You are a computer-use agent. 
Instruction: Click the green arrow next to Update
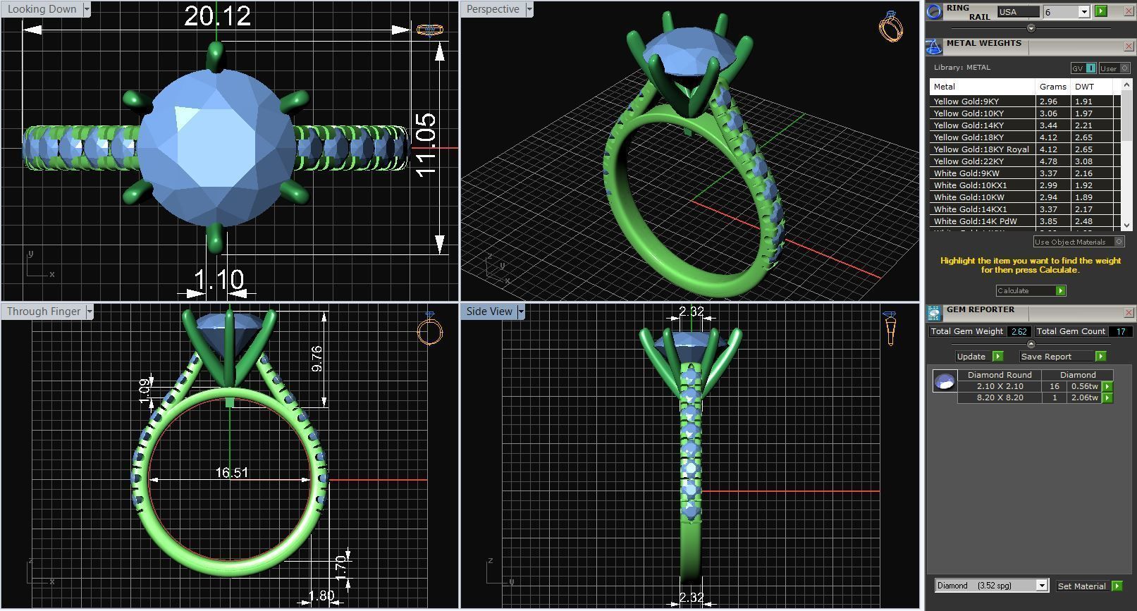pos(997,356)
